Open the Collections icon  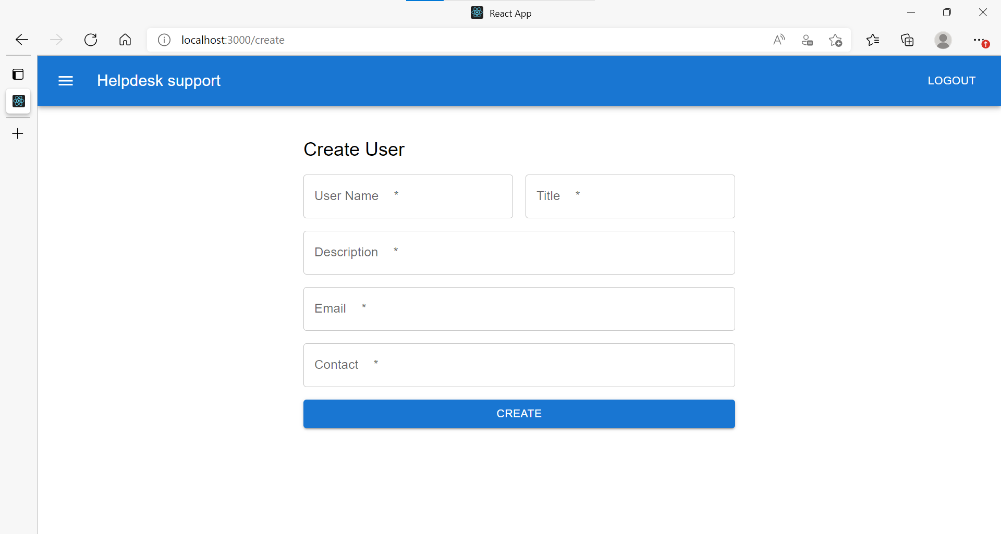coord(907,40)
